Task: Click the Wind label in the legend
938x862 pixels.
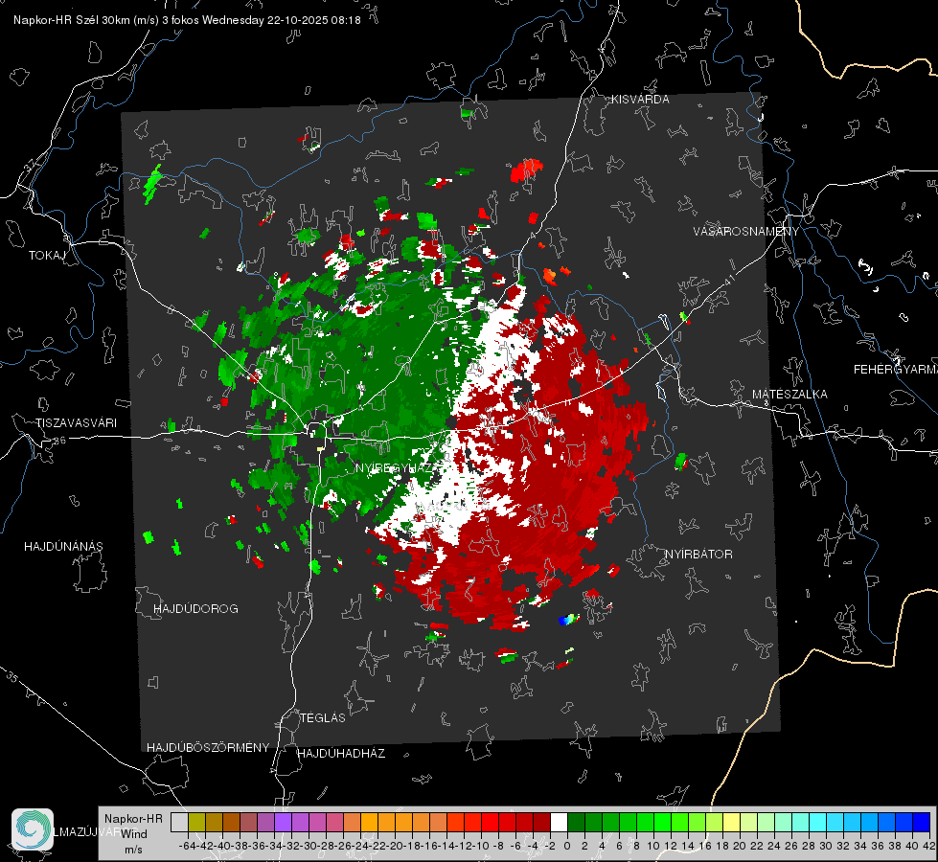Action: click(x=134, y=834)
